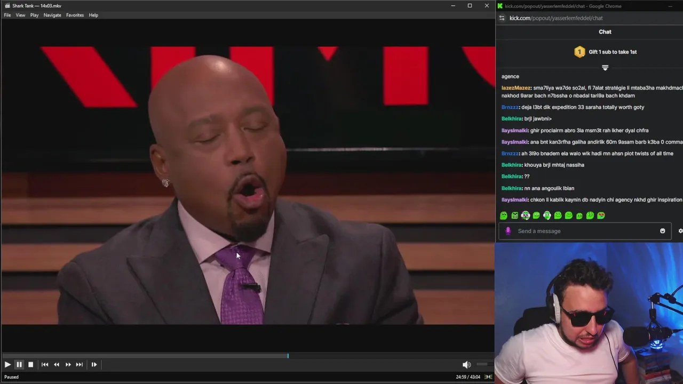Click the media player app icon in the title bar

pos(7,6)
